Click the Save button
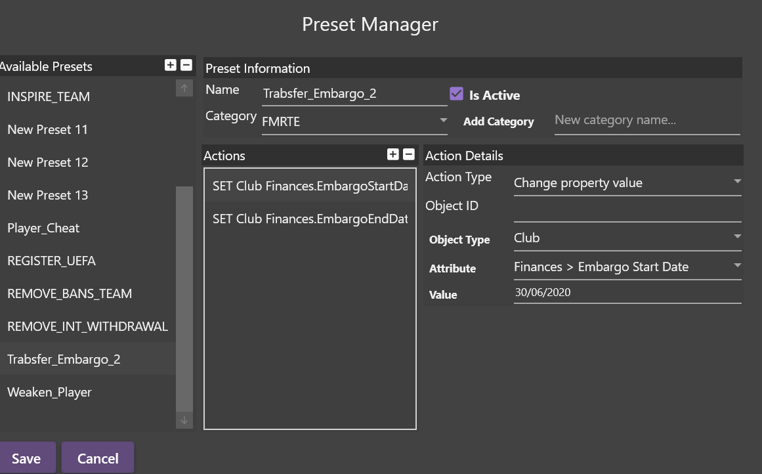762x474 pixels. [26, 458]
